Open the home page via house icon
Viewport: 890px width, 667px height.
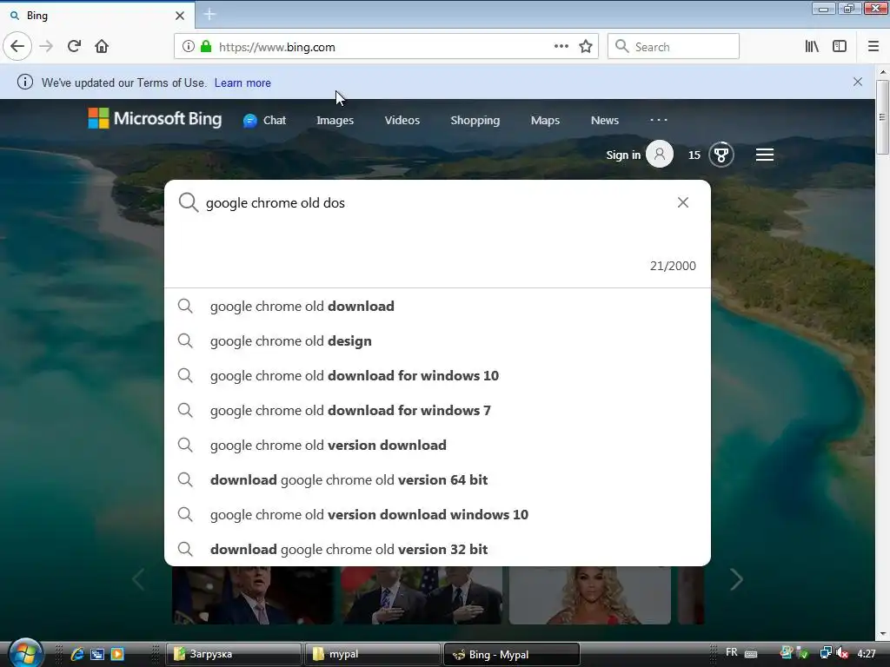(102, 47)
